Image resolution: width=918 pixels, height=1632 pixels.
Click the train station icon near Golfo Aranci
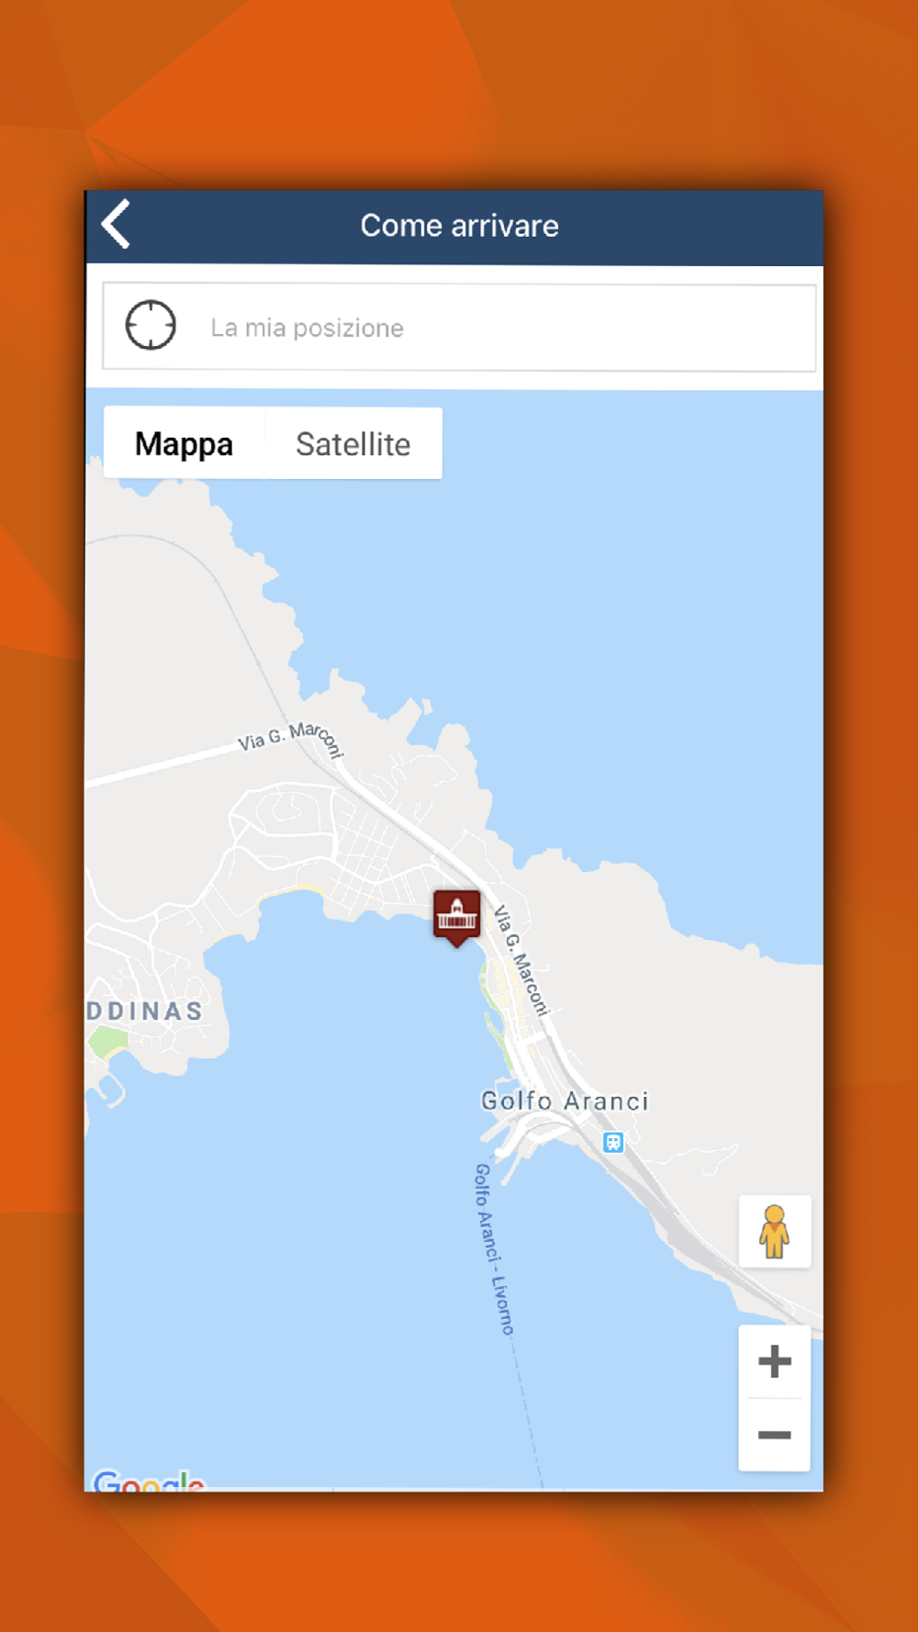point(613,1143)
